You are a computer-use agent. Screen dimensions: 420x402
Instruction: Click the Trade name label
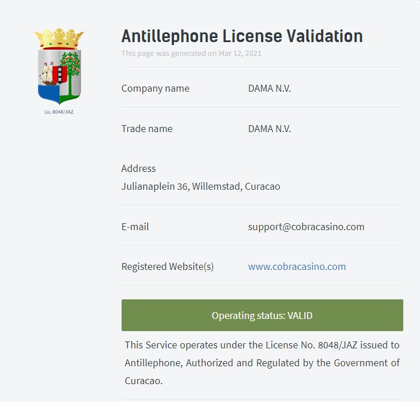click(x=147, y=129)
